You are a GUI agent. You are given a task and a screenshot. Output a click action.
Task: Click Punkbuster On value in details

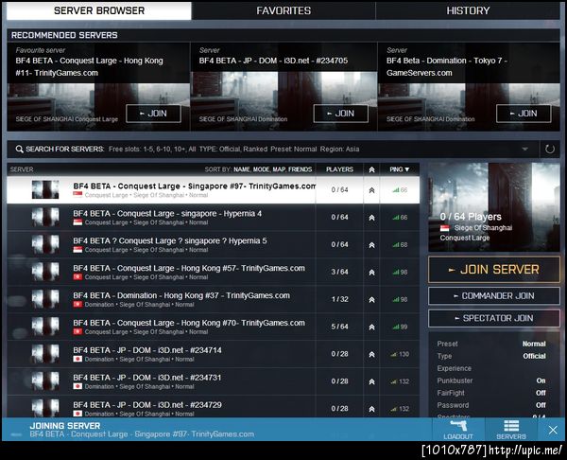[x=541, y=380]
